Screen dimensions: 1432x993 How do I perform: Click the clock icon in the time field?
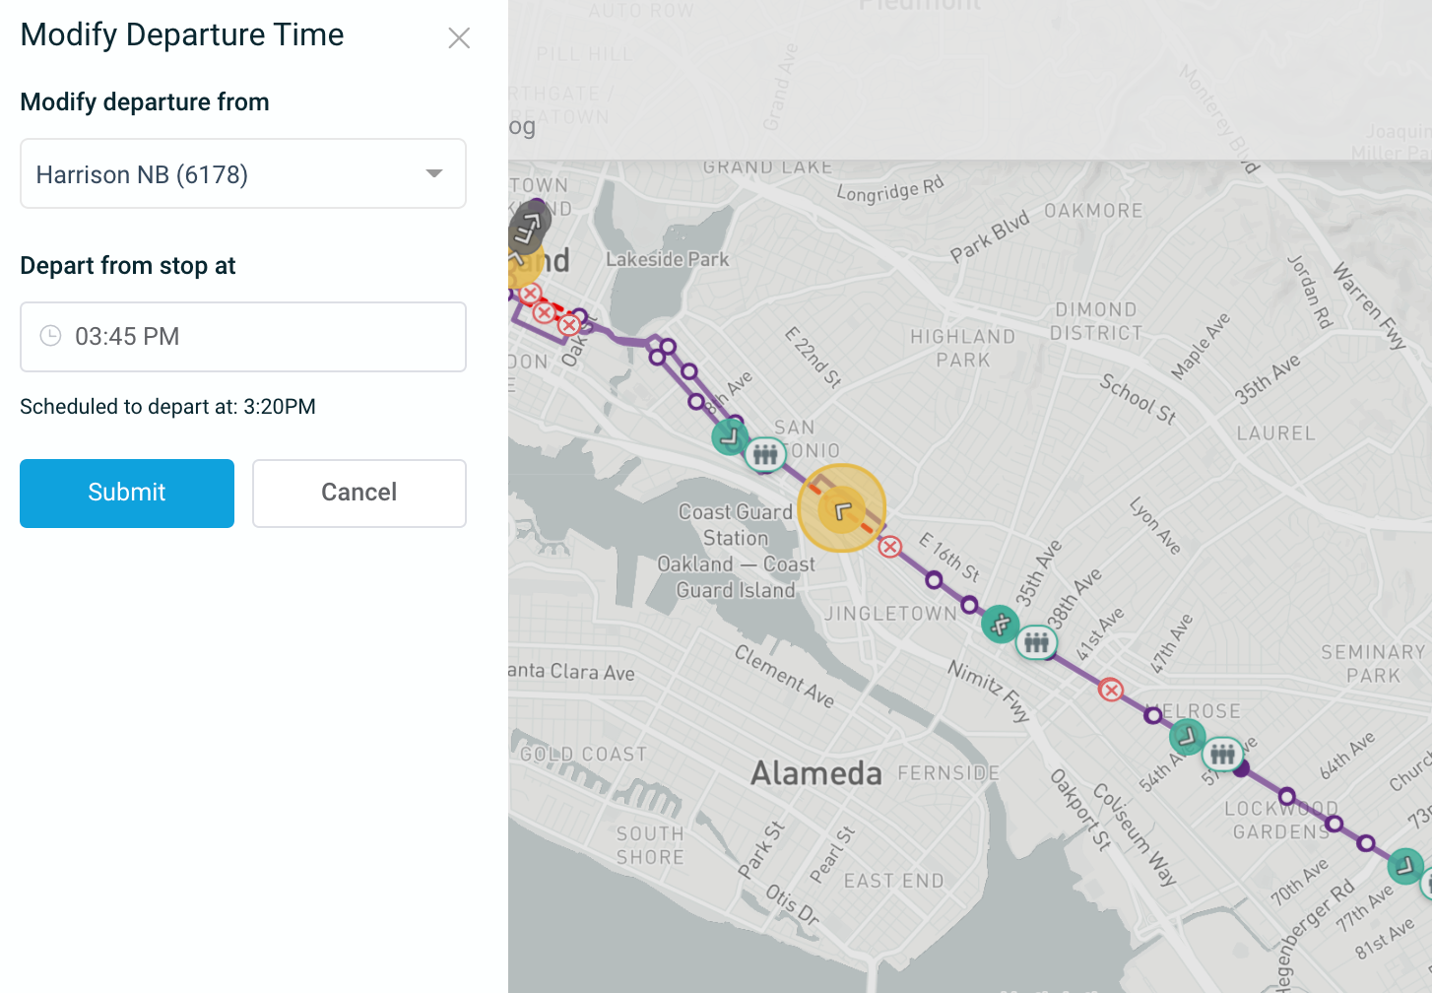pos(50,336)
